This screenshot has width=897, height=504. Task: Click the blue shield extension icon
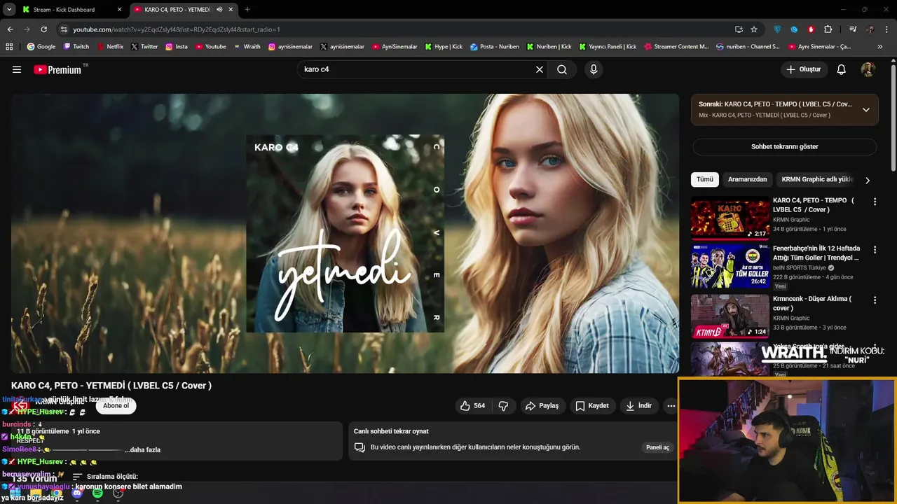[x=777, y=29]
